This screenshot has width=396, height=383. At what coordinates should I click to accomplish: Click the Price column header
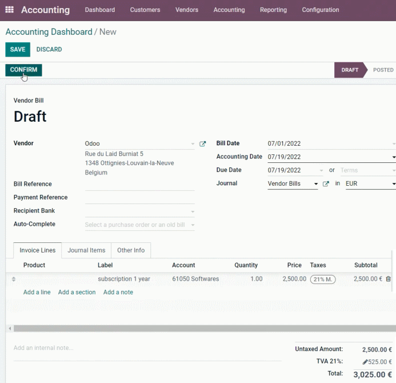tap(294, 265)
